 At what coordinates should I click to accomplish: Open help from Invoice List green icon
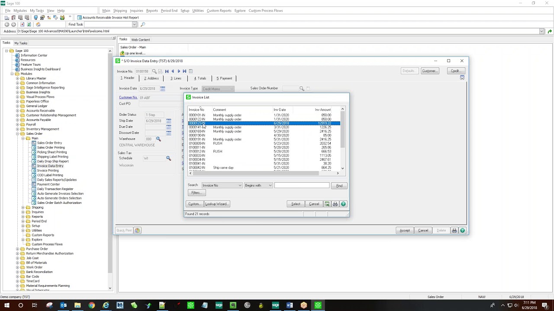tap(343, 204)
